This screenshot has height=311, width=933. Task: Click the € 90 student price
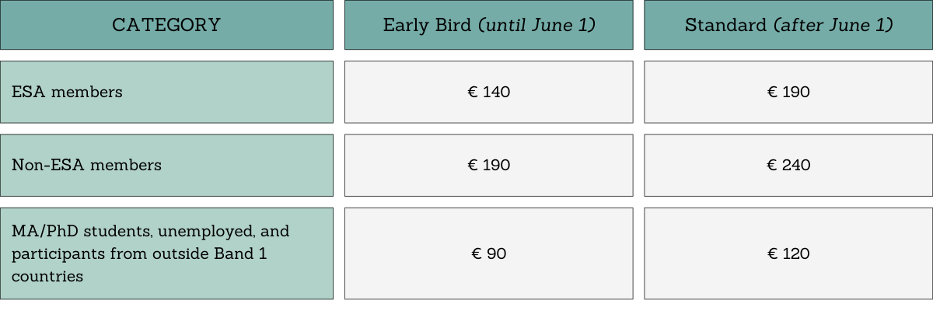point(488,253)
